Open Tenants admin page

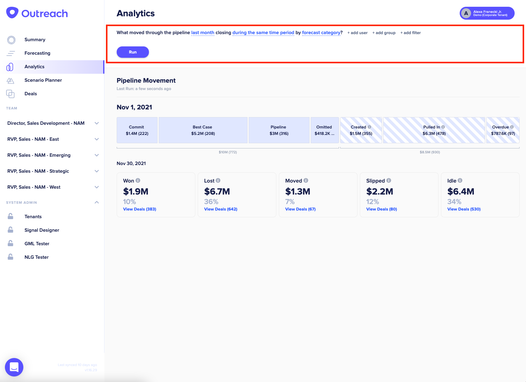pyautogui.click(x=33, y=217)
